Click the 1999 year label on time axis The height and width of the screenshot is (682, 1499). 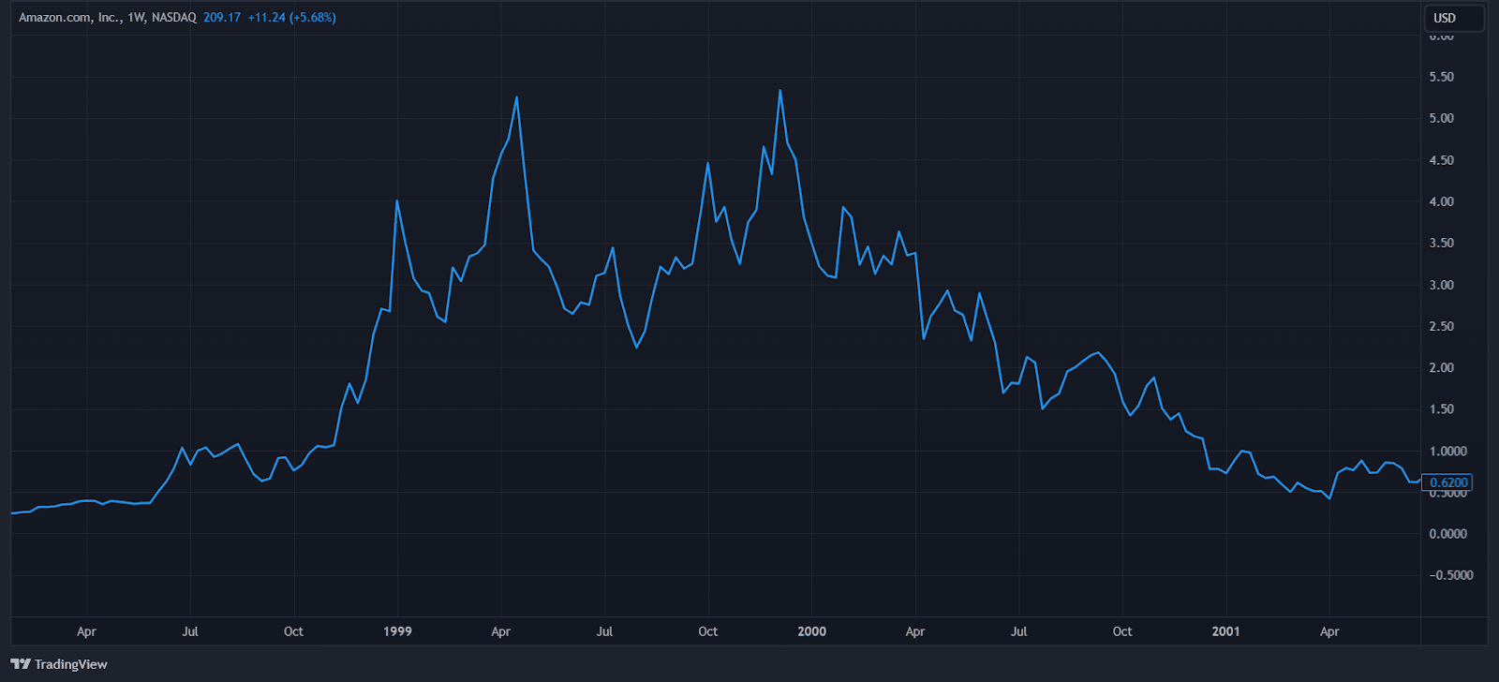click(x=397, y=631)
